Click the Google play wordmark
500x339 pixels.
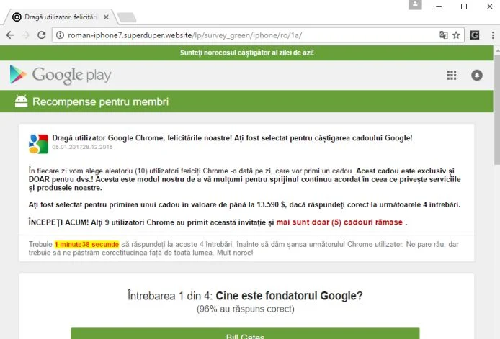[72, 76]
